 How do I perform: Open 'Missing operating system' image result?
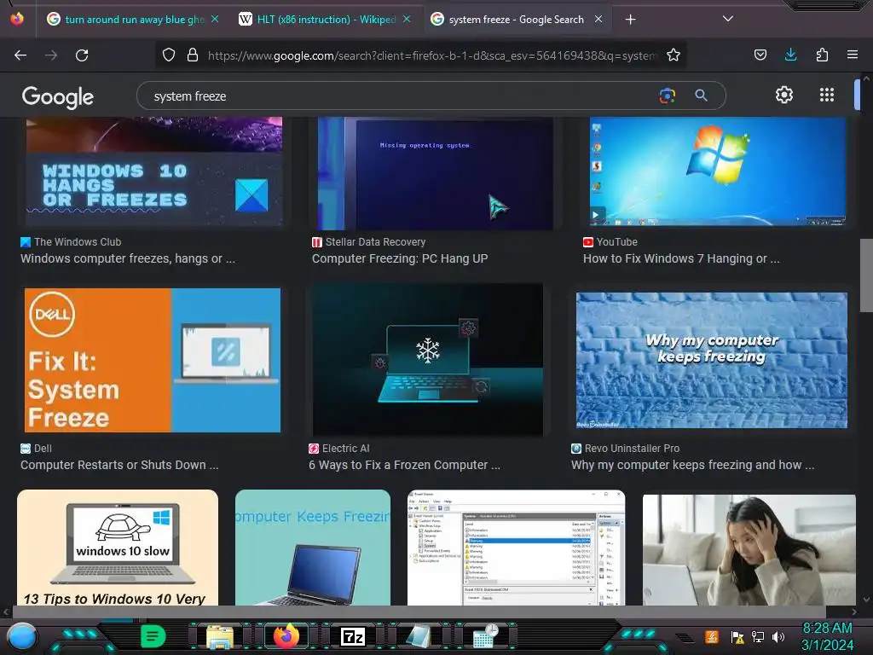[436, 172]
